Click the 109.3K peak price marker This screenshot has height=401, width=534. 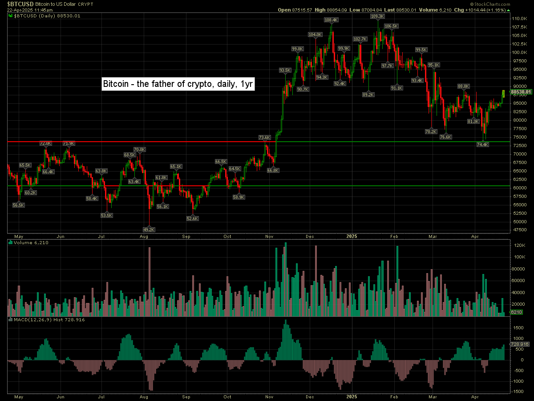pyautogui.click(x=377, y=16)
